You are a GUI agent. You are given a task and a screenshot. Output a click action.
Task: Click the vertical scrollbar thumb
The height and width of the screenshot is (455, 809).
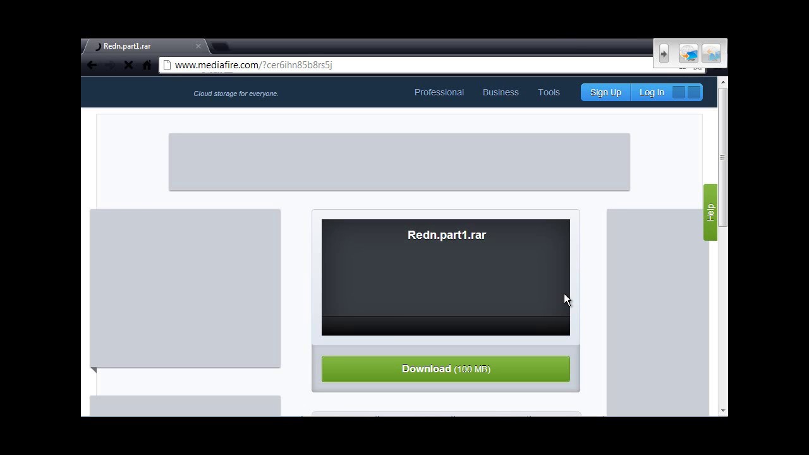[x=723, y=157]
